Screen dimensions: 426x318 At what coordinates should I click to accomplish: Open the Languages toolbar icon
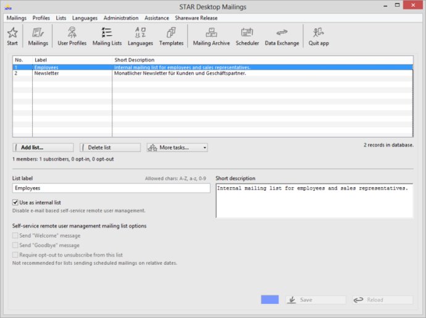[140, 36]
